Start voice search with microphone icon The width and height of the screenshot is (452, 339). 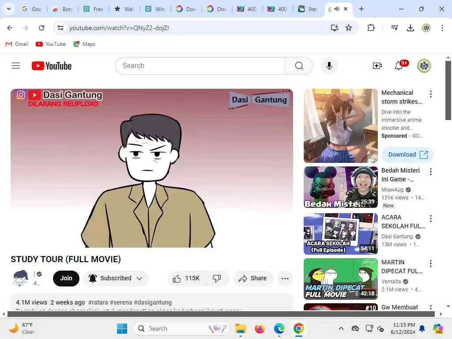pos(329,66)
